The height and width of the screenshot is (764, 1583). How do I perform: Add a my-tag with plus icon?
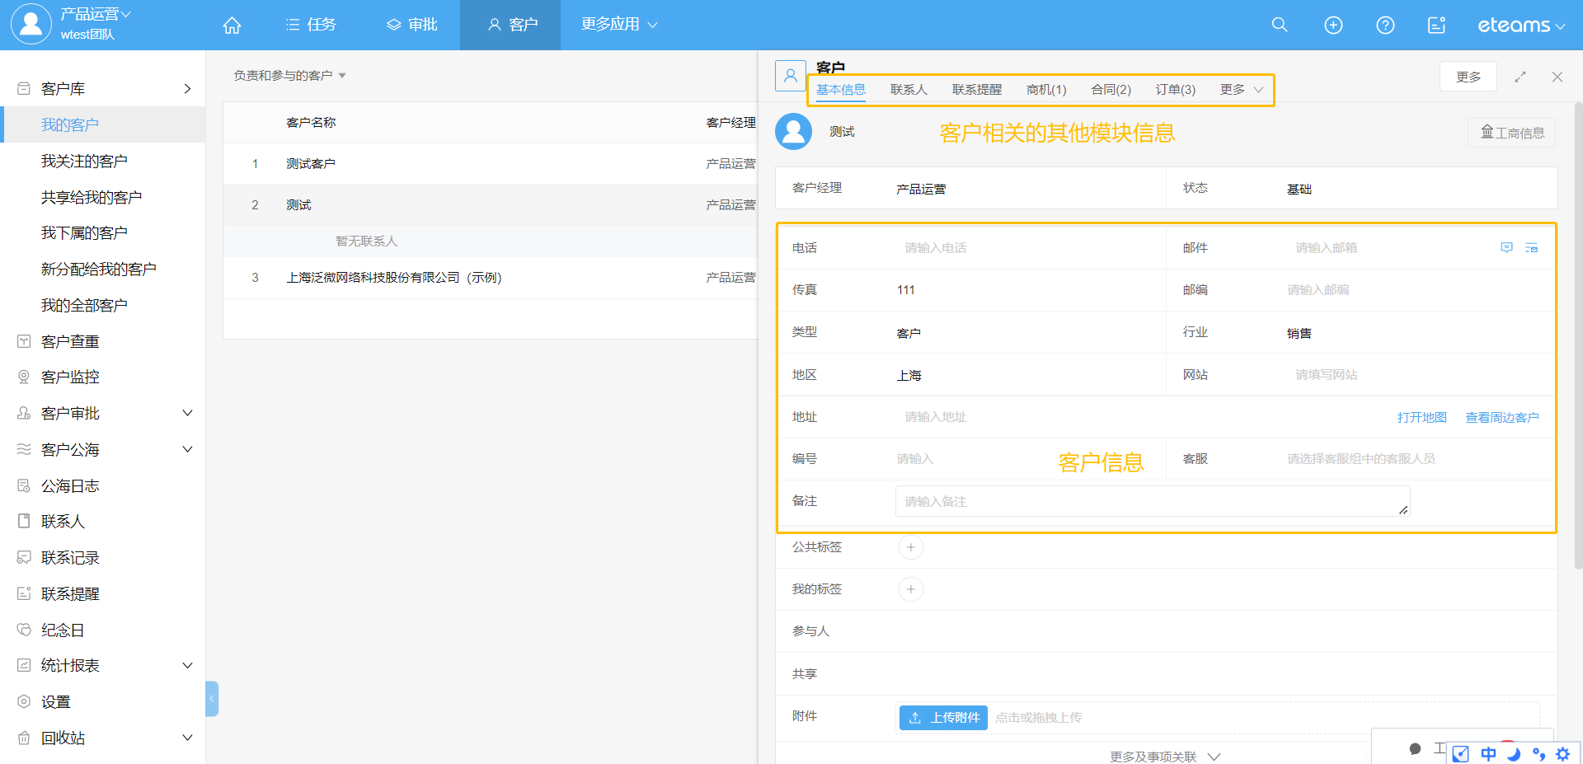910,589
